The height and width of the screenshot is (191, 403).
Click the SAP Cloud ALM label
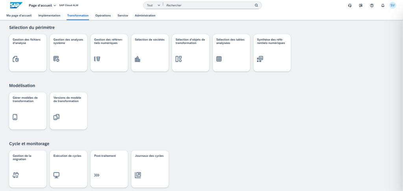point(68,5)
